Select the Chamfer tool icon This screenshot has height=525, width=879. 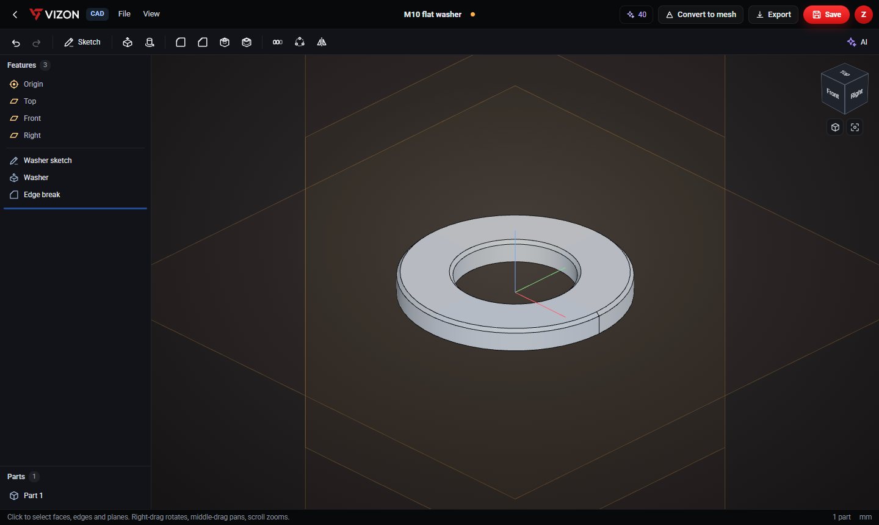pyautogui.click(x=203, y=42)
